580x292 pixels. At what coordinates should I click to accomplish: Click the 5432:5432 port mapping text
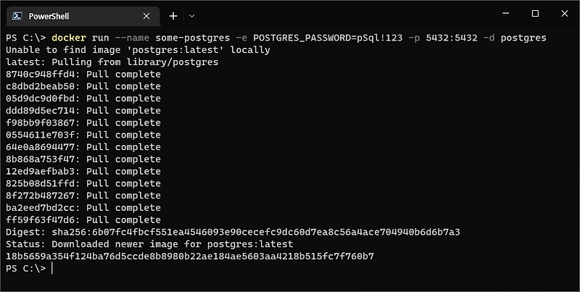[452, 38]
